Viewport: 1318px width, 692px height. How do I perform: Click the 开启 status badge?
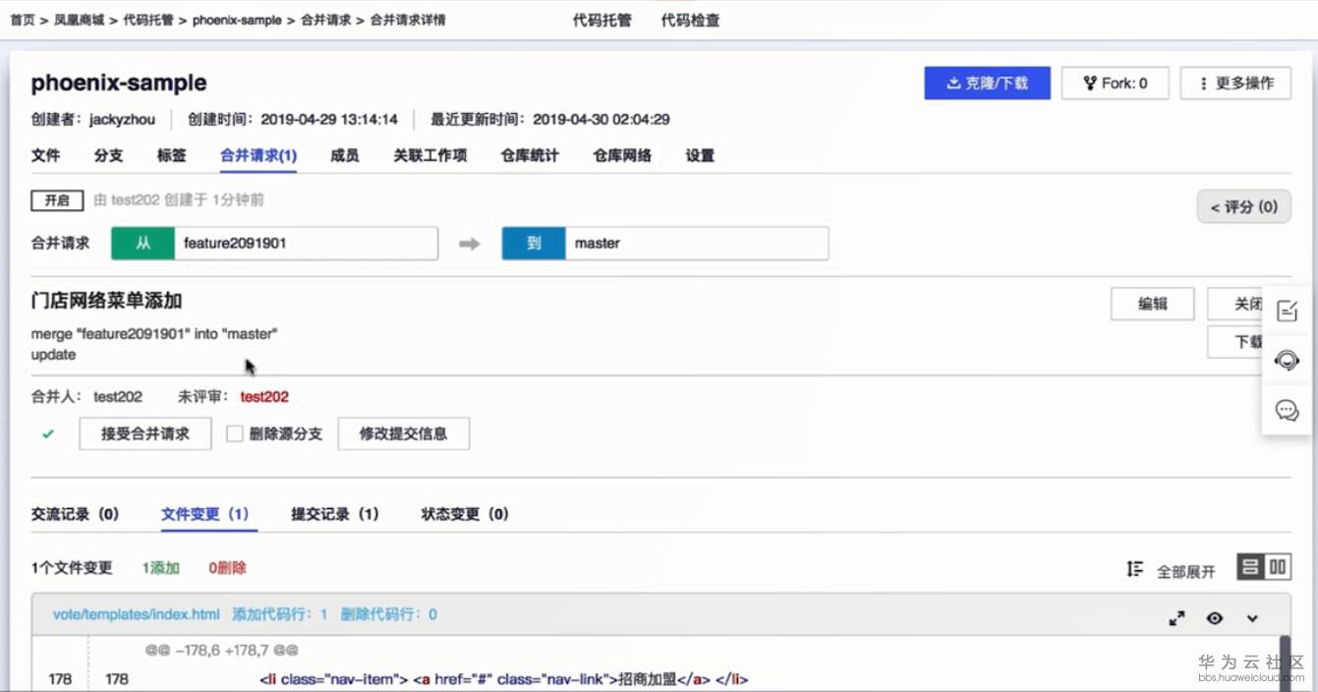57,201
